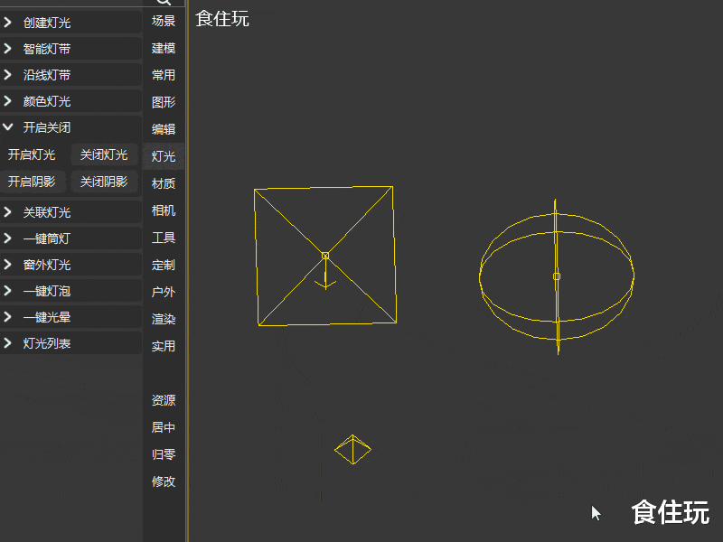Expand the 颜色灯光 section
Image resolution: width=723 pixels, height=542 pixels.
click(70, 101)
